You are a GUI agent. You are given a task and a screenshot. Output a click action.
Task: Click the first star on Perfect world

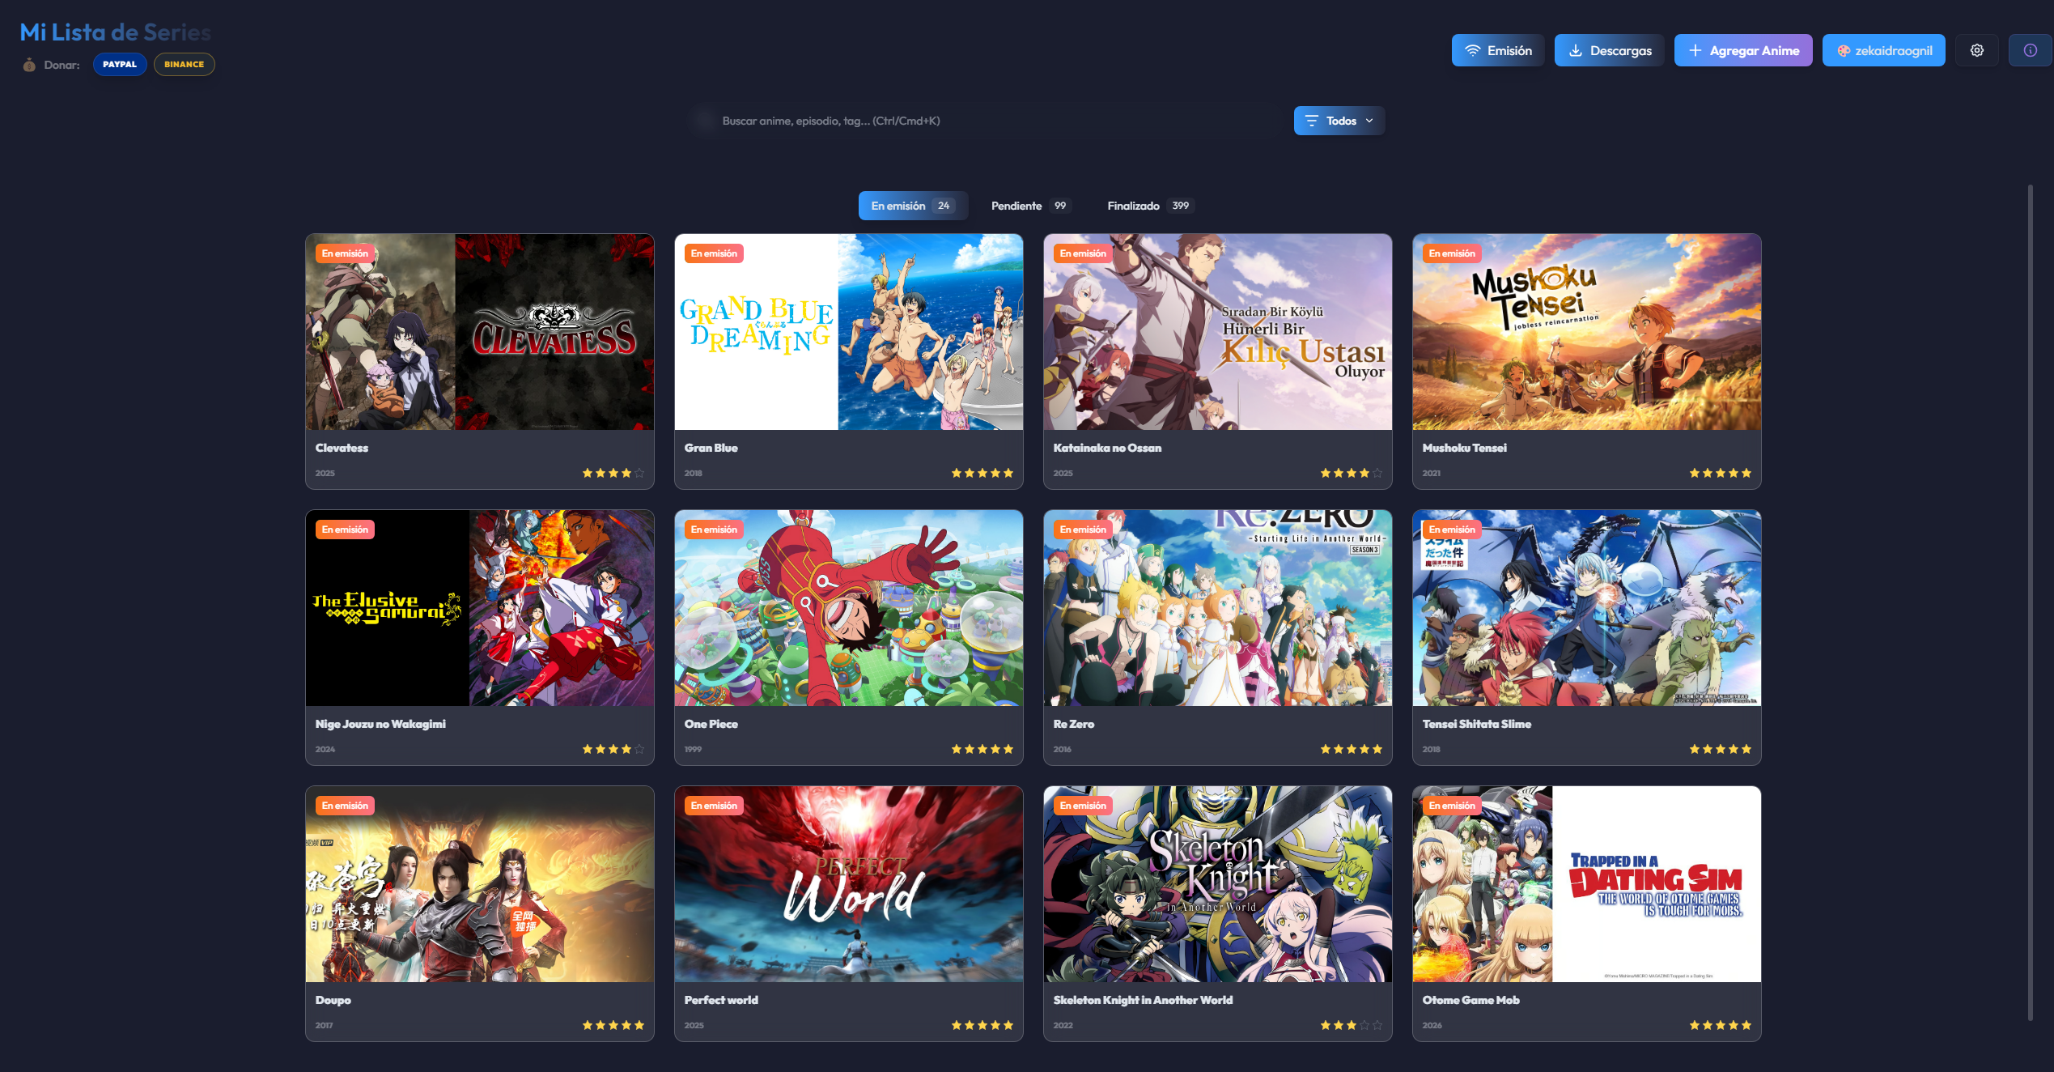pyautogui.click(x=957, y=1025)
